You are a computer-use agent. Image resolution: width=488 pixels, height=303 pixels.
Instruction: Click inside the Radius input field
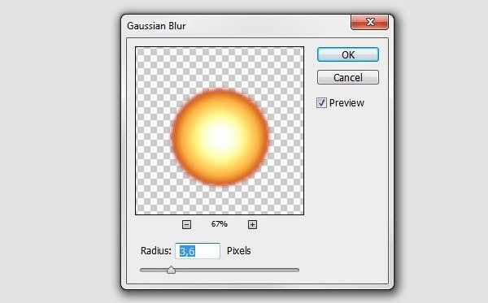198,251
